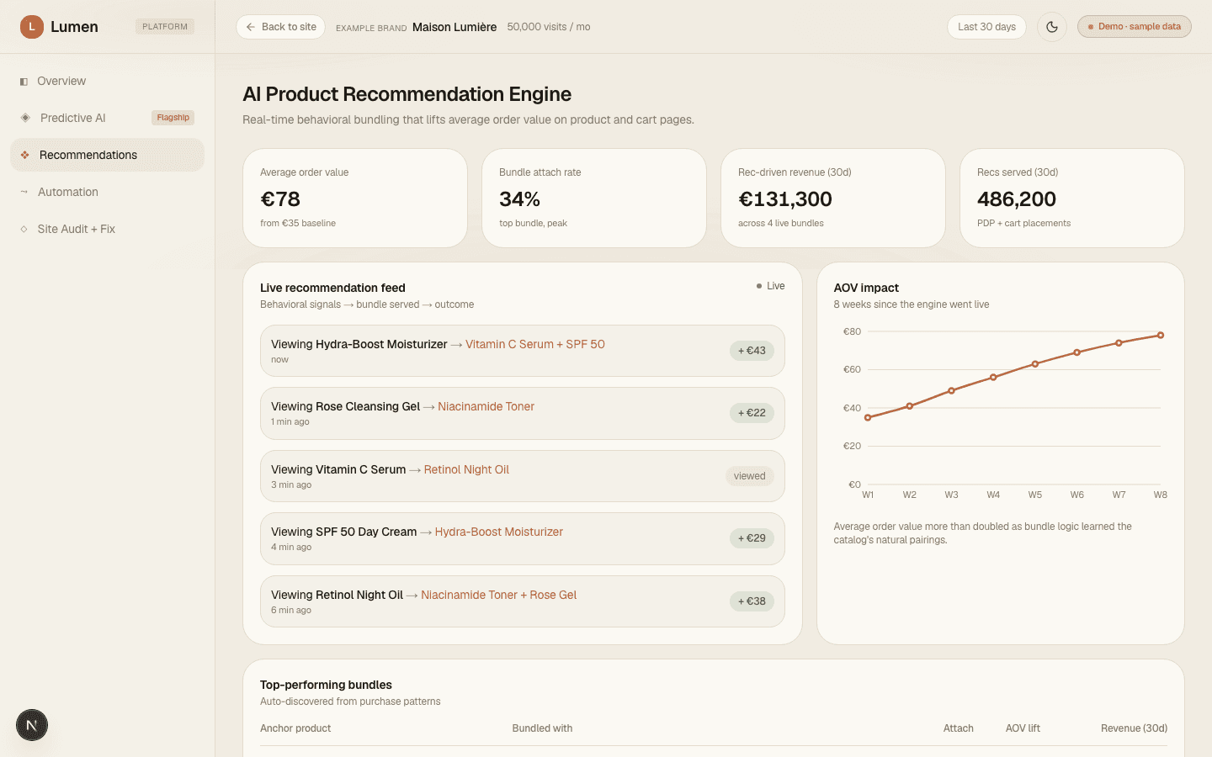Open the Average order value card
Screen dimensions: 1212x757
[x=355, y=199]
